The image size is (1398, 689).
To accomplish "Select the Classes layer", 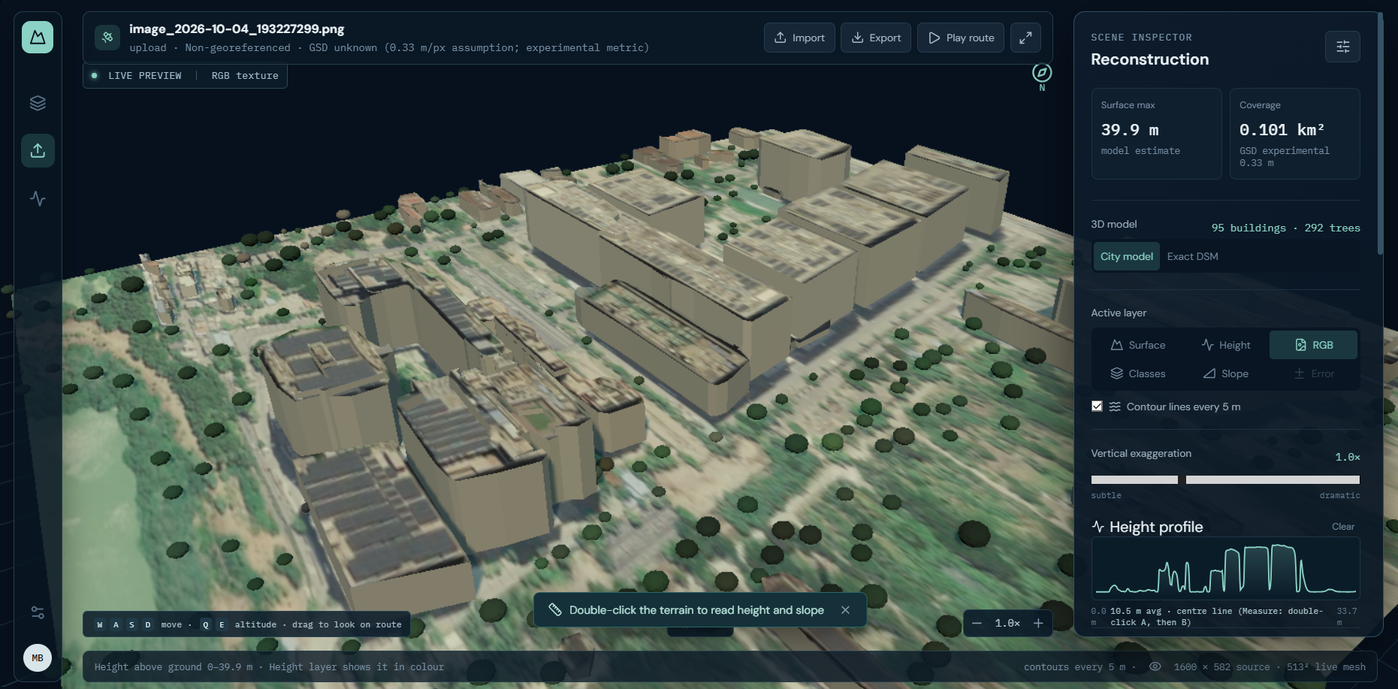I will click(x=1137, y=373).
